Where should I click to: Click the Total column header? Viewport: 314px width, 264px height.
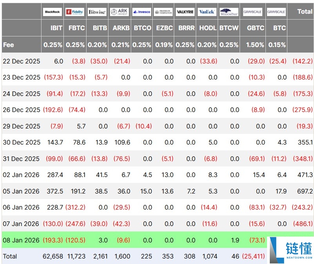click(305, 11)
